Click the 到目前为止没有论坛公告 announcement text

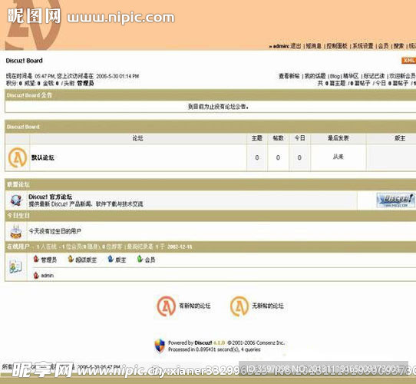tap(218, 107)
